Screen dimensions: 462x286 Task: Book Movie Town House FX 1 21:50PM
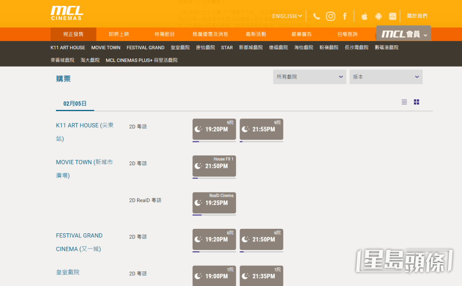point(214,166)
